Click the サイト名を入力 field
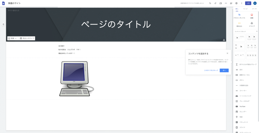This screenshot has width=259, height=133. tap(14, 10)
